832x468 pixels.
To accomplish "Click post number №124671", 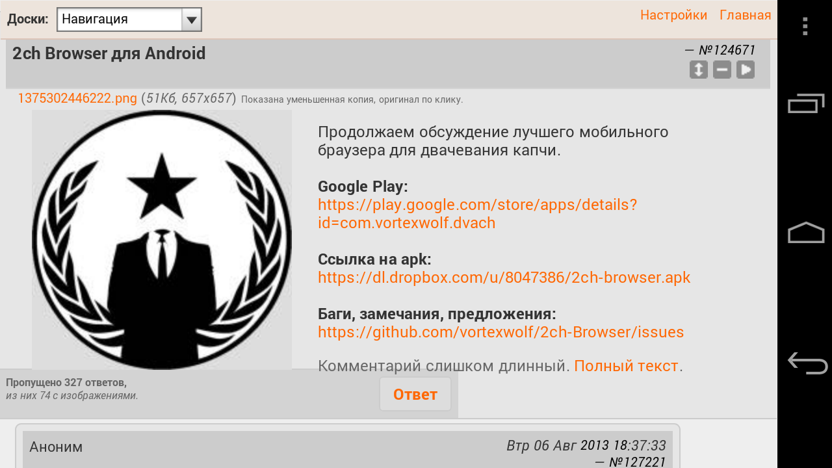I will click(727, 50).
